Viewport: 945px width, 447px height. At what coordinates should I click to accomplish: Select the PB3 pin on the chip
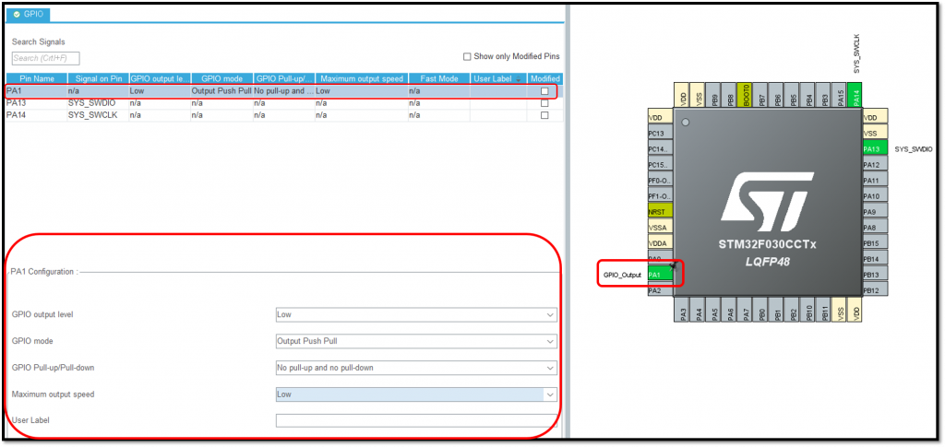(824, 96)
